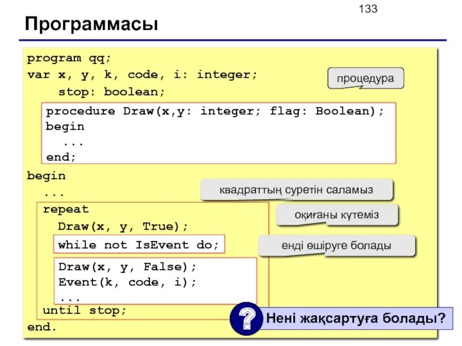Click the line "Event(k, code, i);"

(127, 282)
